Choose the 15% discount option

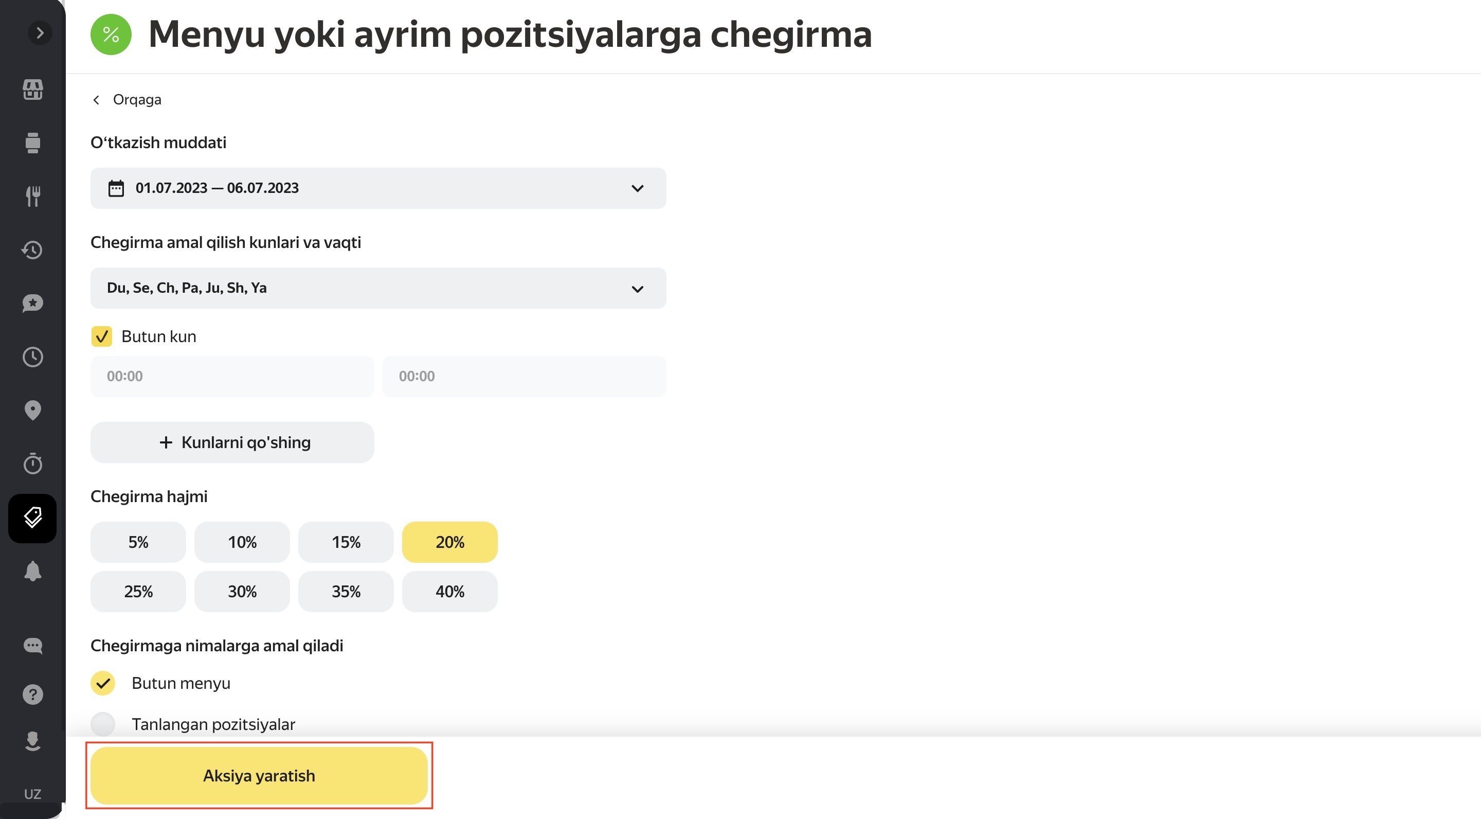346,542
